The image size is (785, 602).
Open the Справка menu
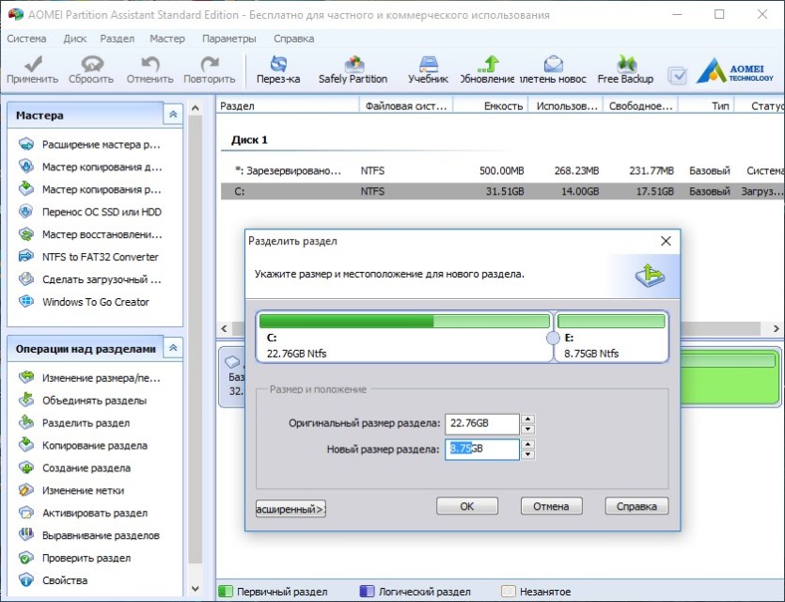coord(294,39)
